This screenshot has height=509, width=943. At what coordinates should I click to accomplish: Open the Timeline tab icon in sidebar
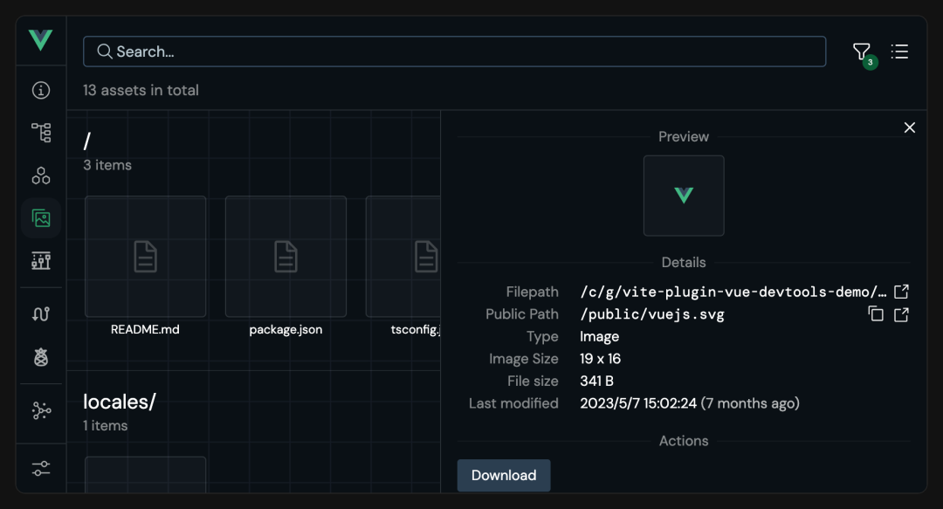tap(41, 260)
